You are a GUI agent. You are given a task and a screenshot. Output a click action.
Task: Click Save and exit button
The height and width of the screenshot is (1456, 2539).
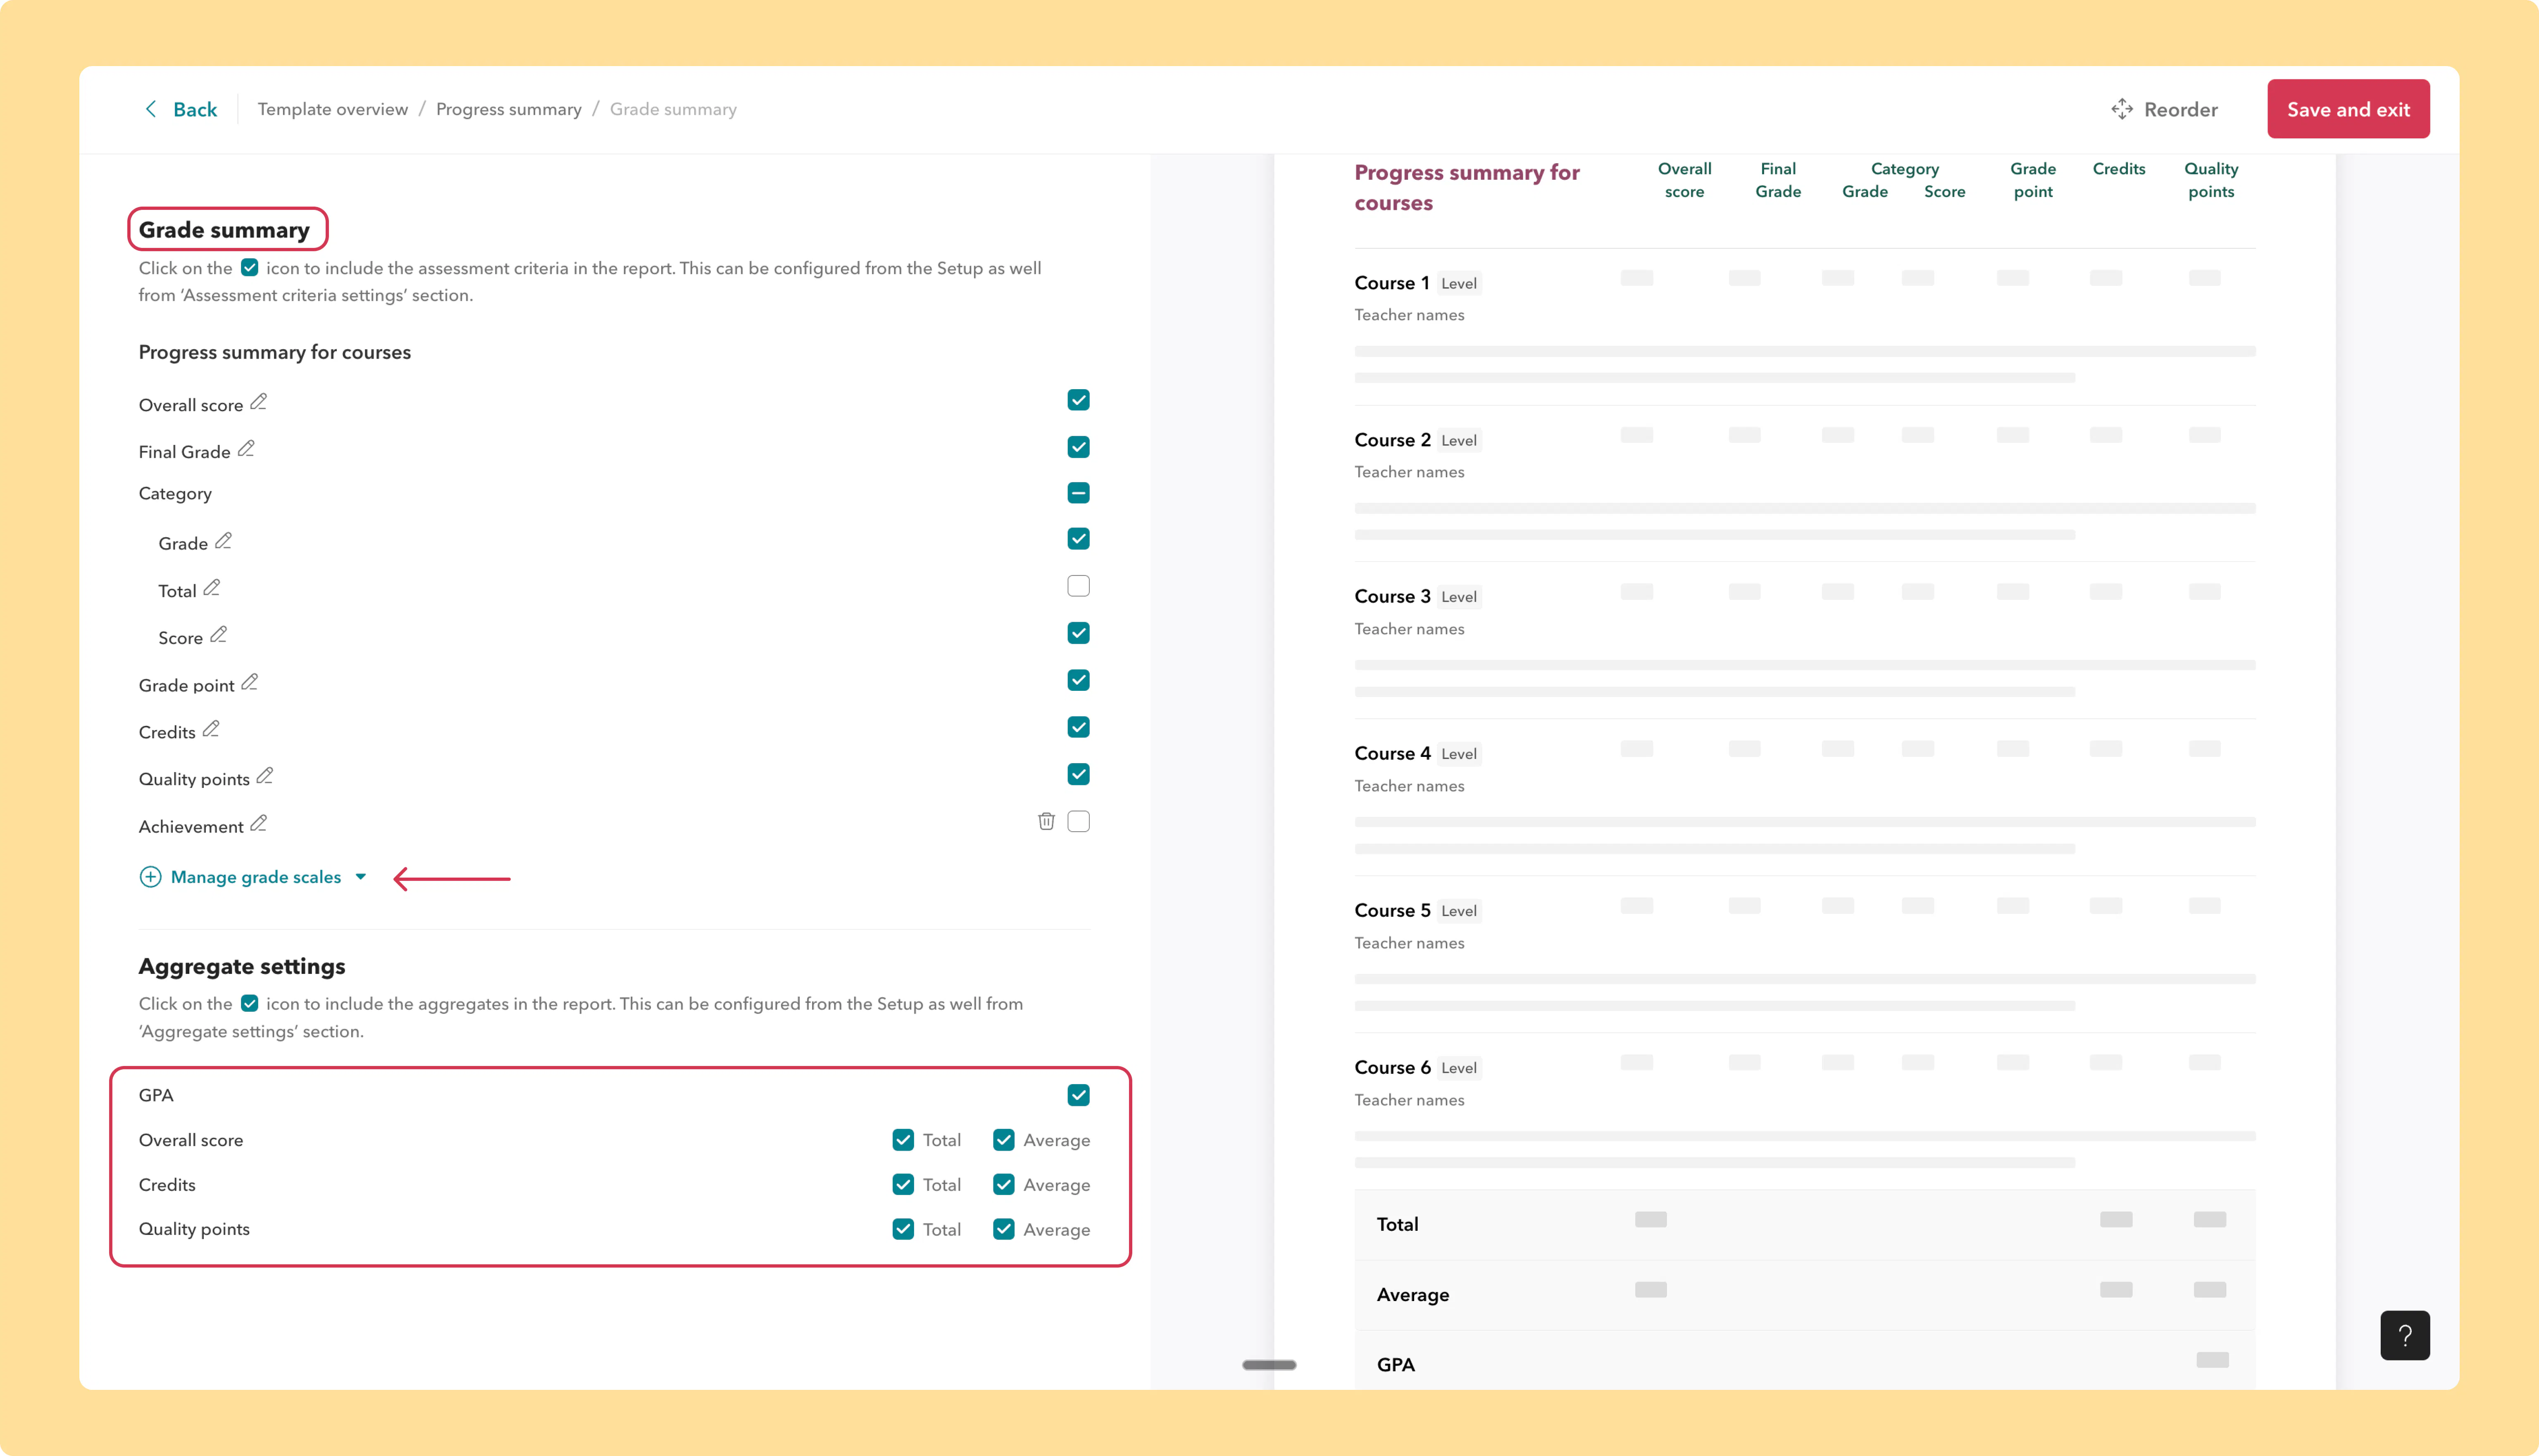[2348, 109]
